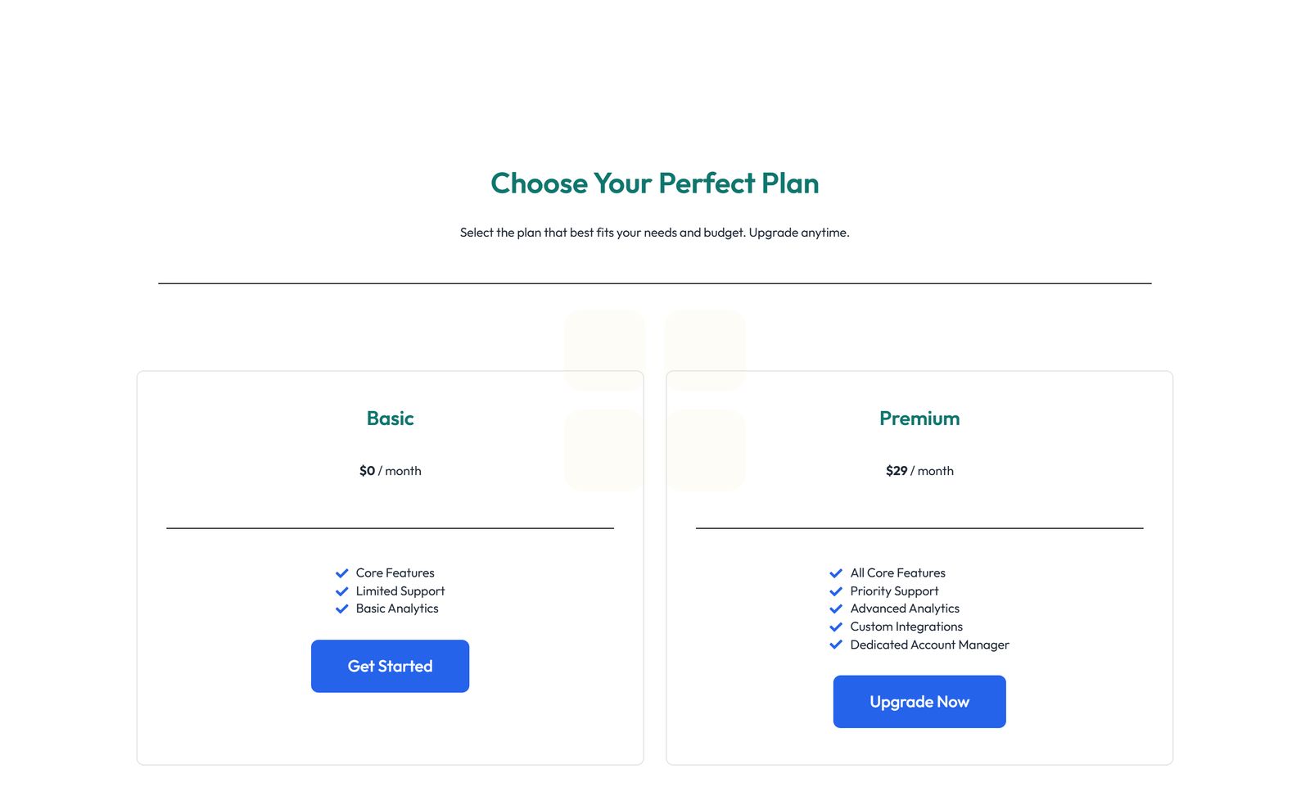Click the $29 per month price
1310x801 pixels.
919,470
